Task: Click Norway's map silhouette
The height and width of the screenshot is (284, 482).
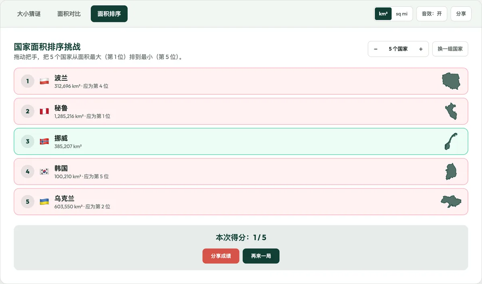Action: pyautogui.click(x=451, y=141)
